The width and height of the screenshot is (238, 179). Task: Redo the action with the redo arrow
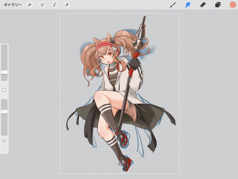pos(4,150)
